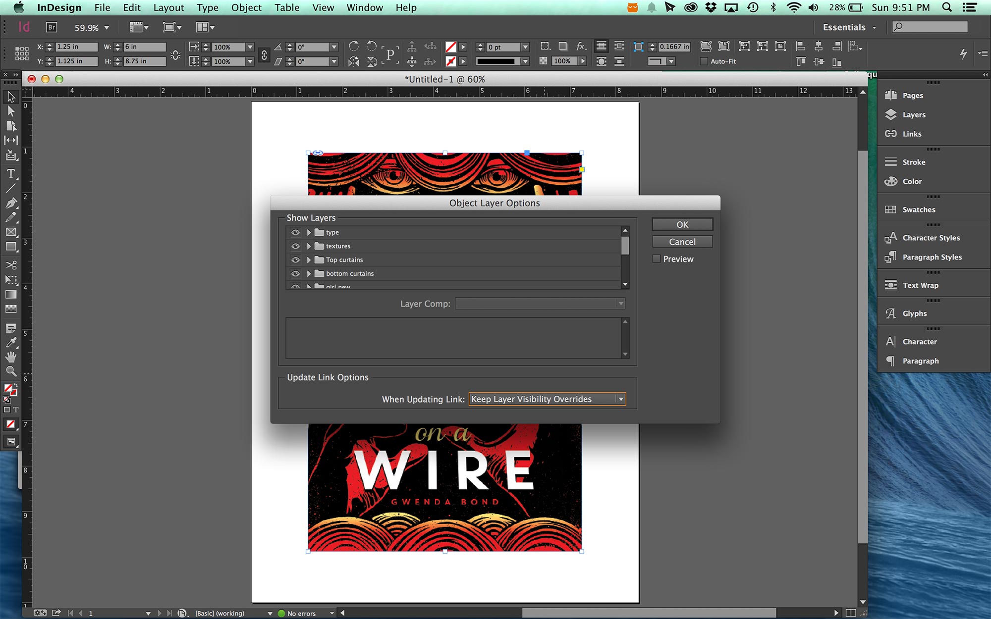The width and height of the screenshot is (991, 619).
Task: Enable the Preview checkbox
Action: tap(657, 258)
